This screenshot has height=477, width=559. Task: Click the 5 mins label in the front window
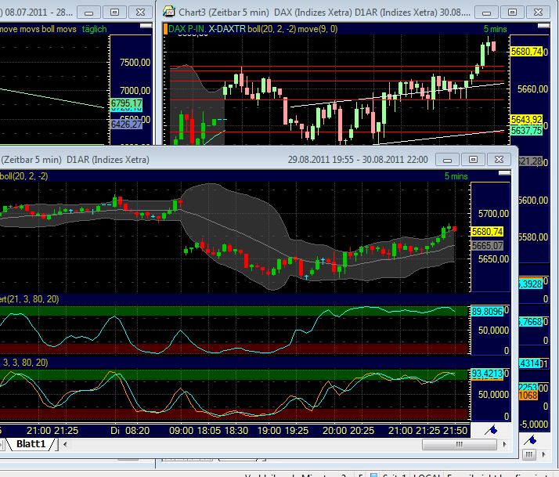(456, 176)
